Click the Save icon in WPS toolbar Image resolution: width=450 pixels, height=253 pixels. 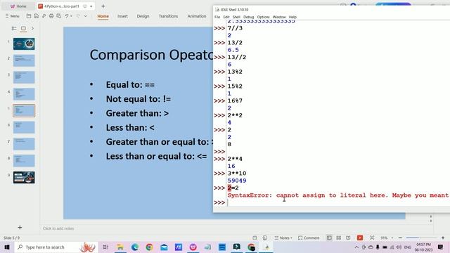coord(36,16)
